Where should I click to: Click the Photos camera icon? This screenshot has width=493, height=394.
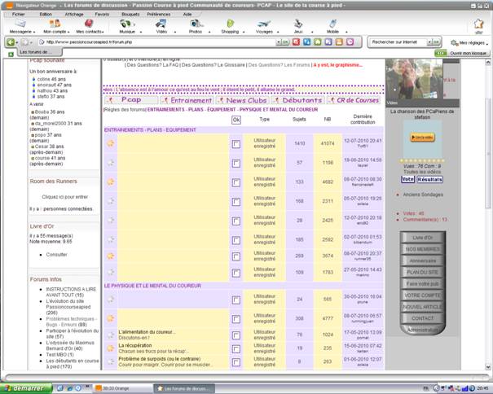(196, 24)
